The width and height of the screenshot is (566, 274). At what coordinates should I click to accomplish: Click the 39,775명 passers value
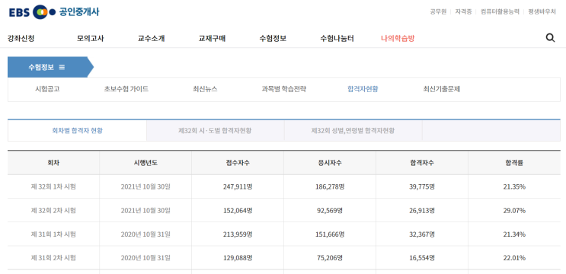[422, 186]
